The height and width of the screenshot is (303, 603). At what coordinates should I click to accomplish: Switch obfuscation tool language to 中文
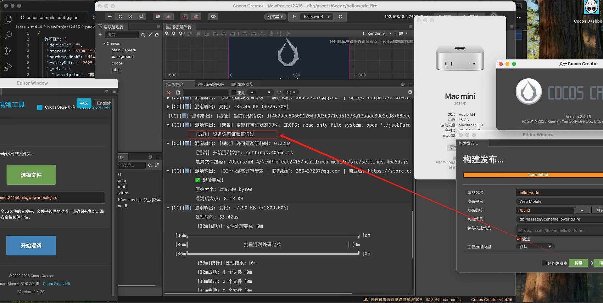pos(84,103)
